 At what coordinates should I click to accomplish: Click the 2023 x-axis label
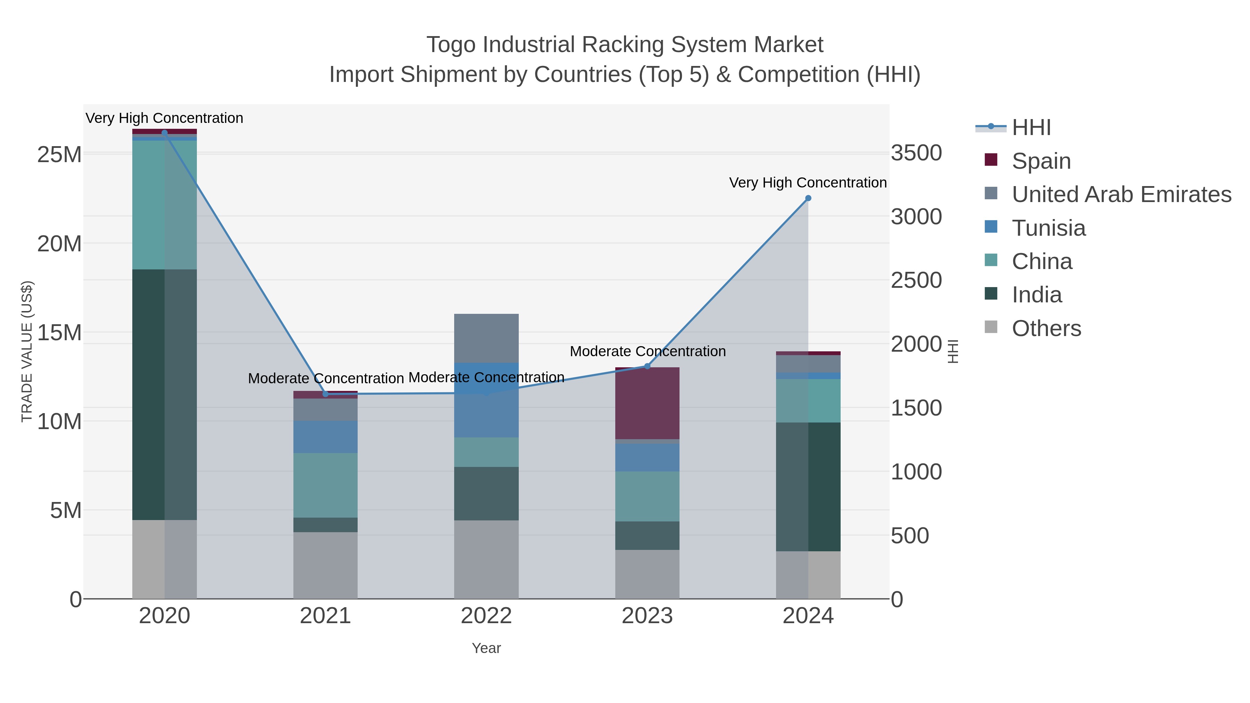tap(647, 616)
